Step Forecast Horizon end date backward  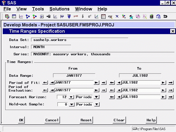click(x=119, y=97)
